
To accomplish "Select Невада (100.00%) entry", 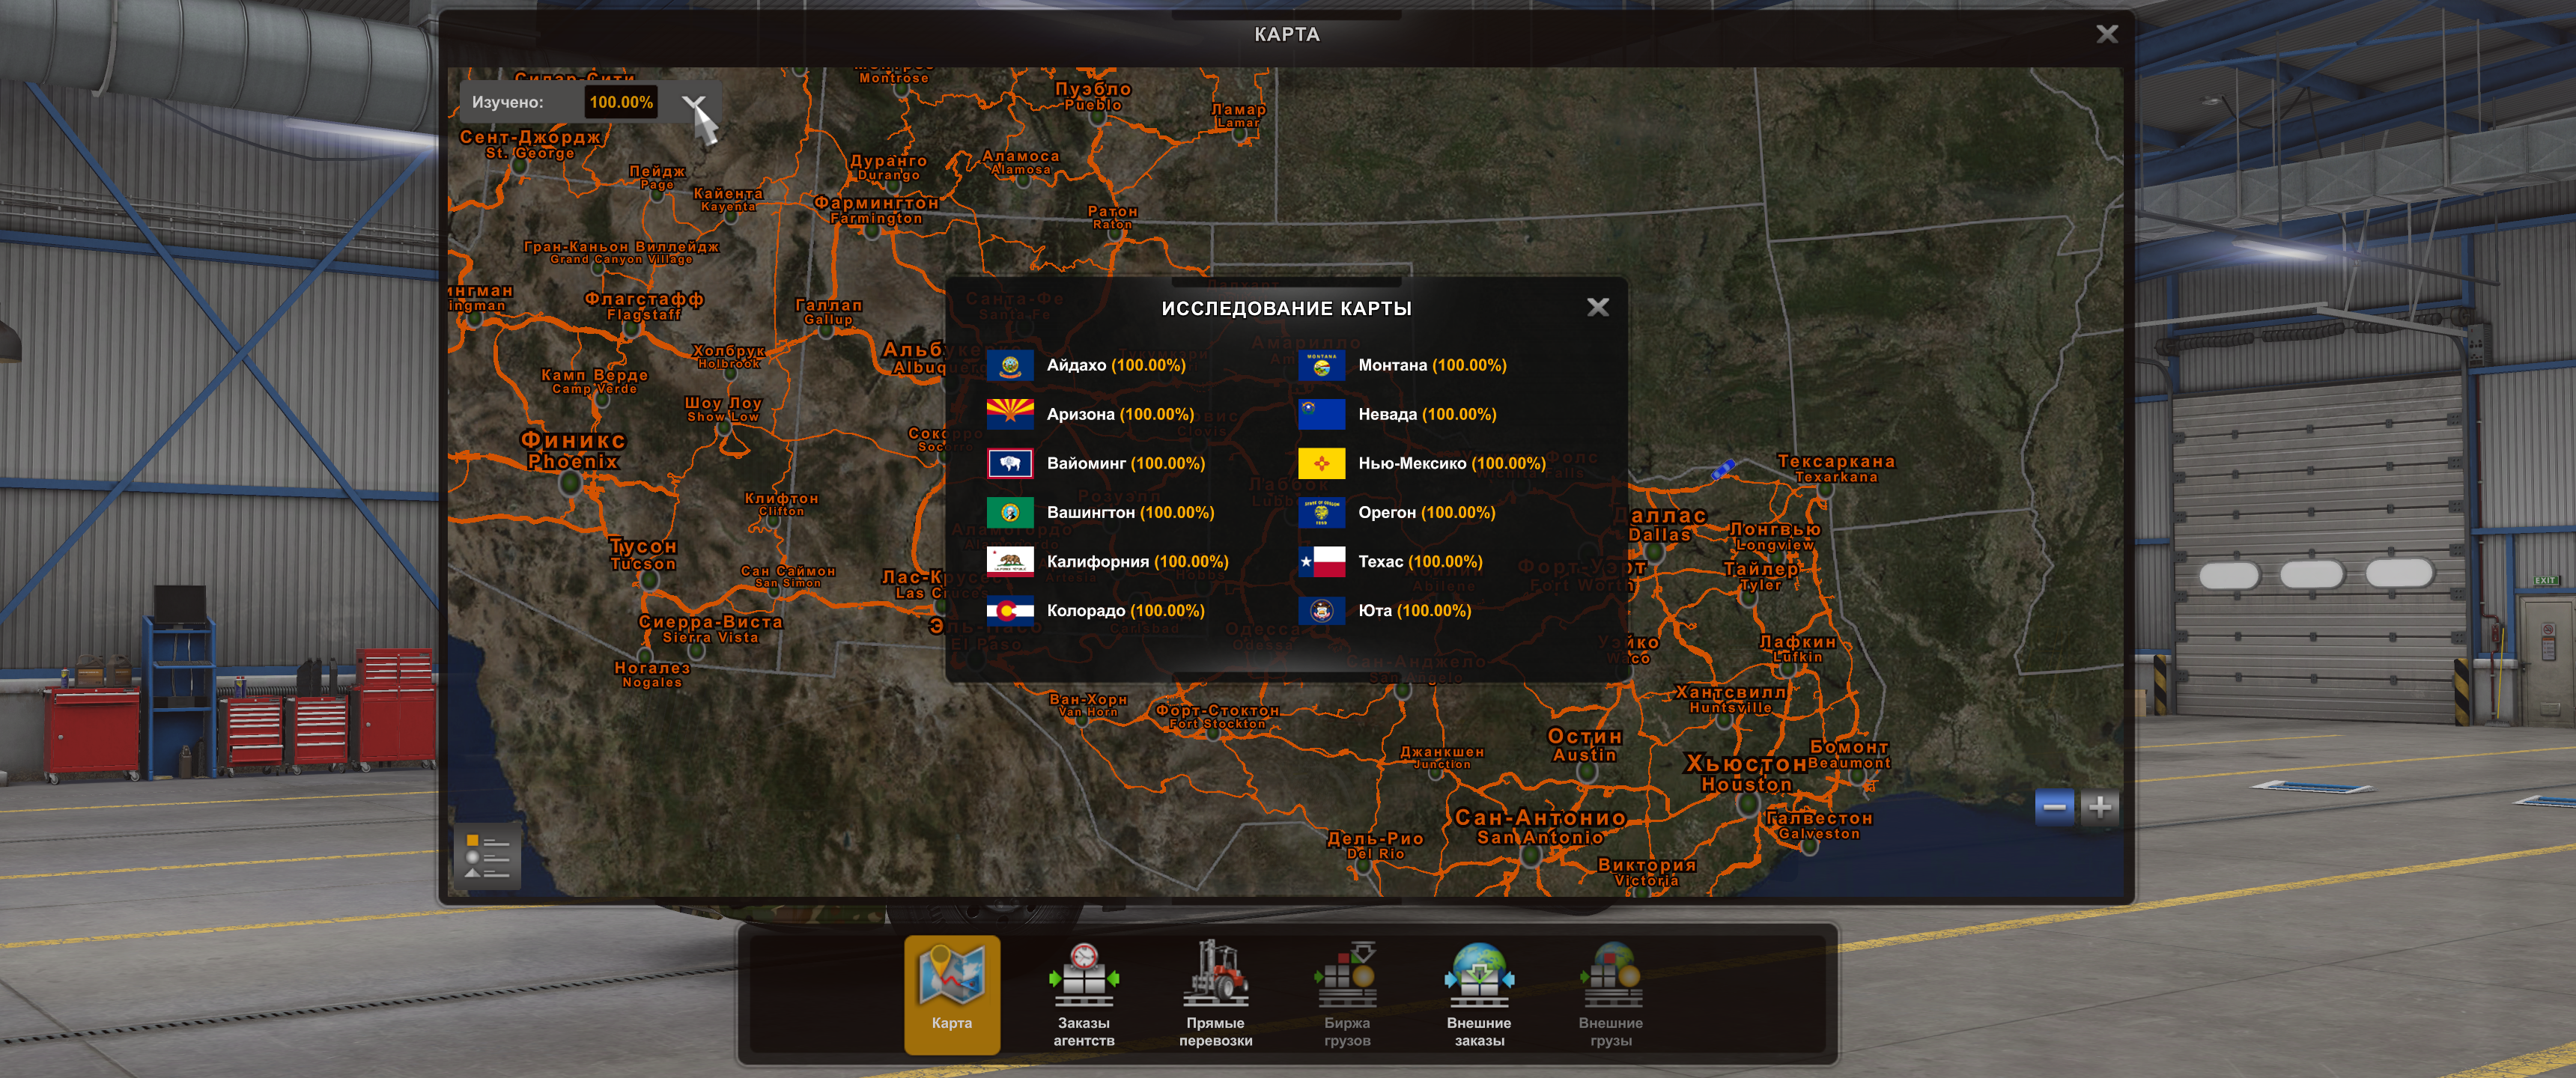I will point(1427,414).
